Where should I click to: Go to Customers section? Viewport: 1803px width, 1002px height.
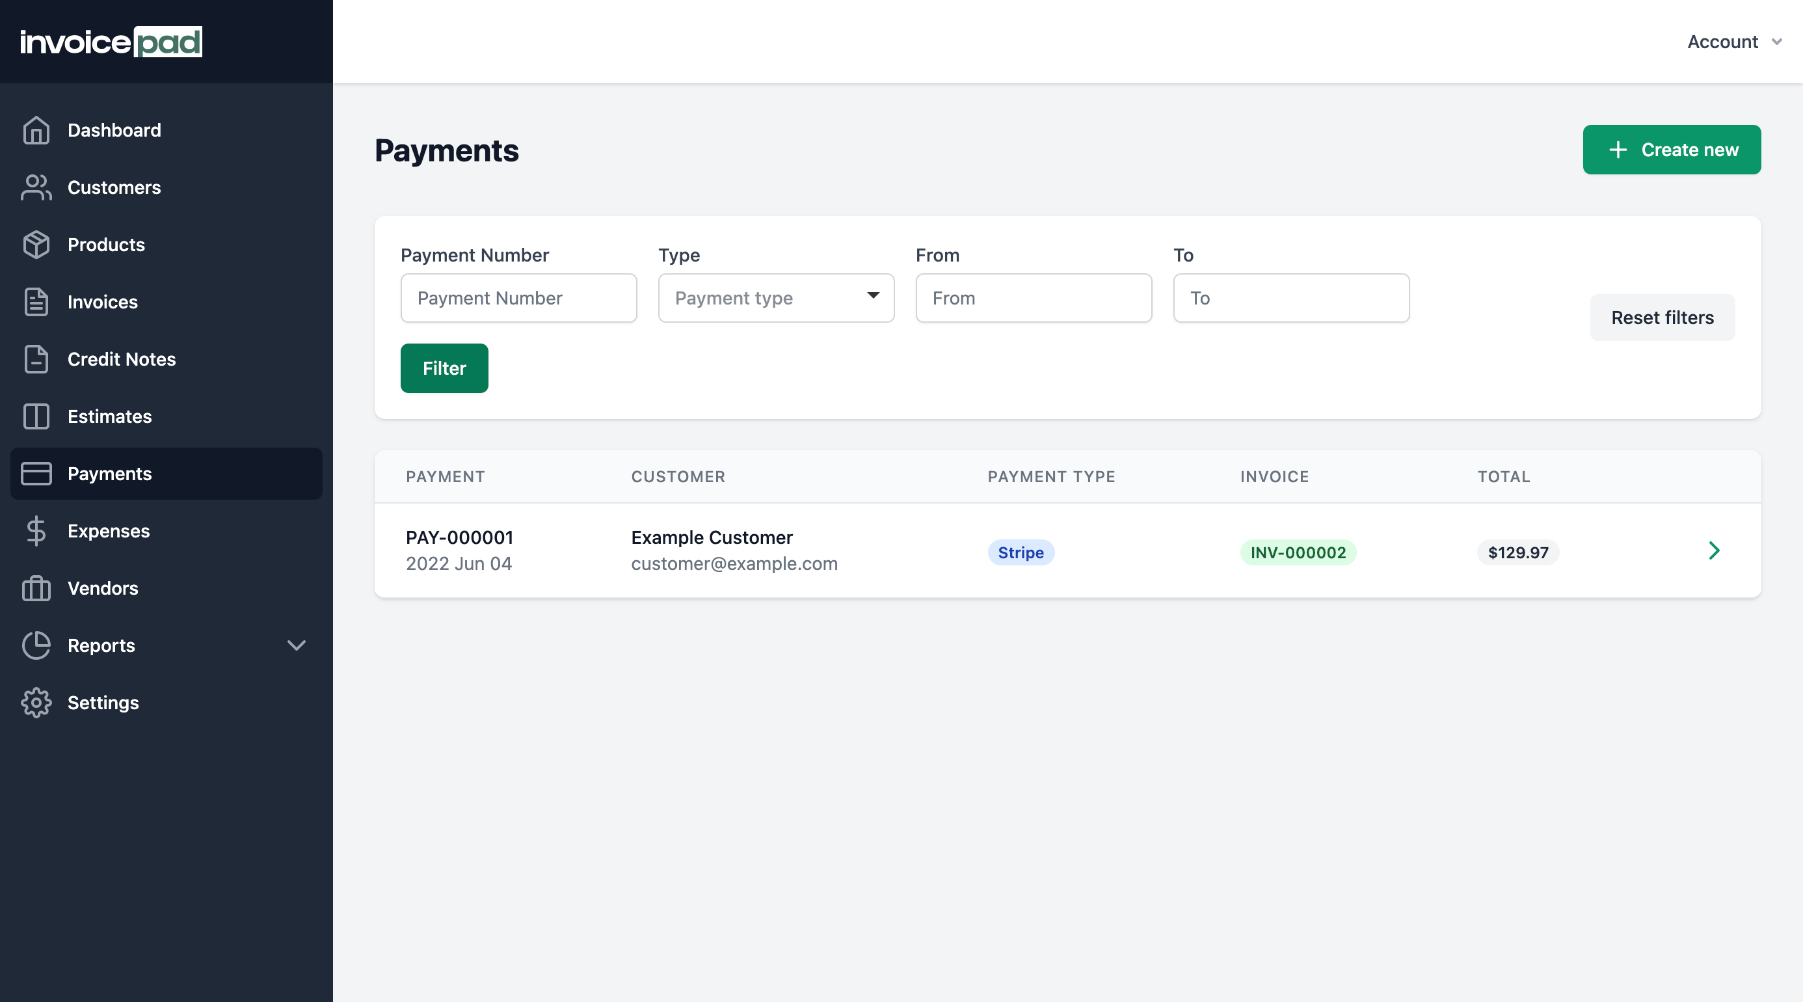167,187
